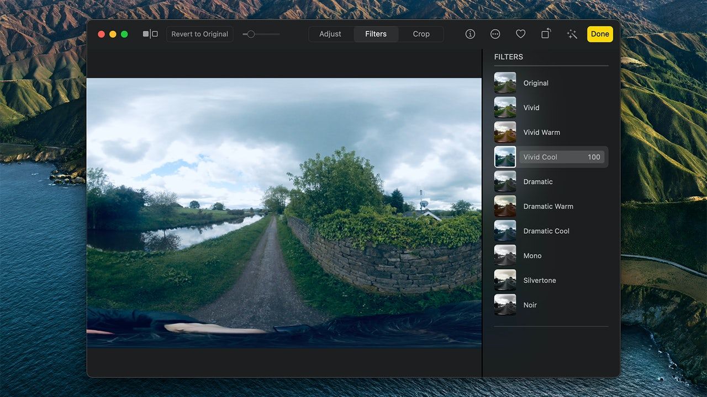
Task: Apply auto enhance with the magic wand
Action: point(572,34)
